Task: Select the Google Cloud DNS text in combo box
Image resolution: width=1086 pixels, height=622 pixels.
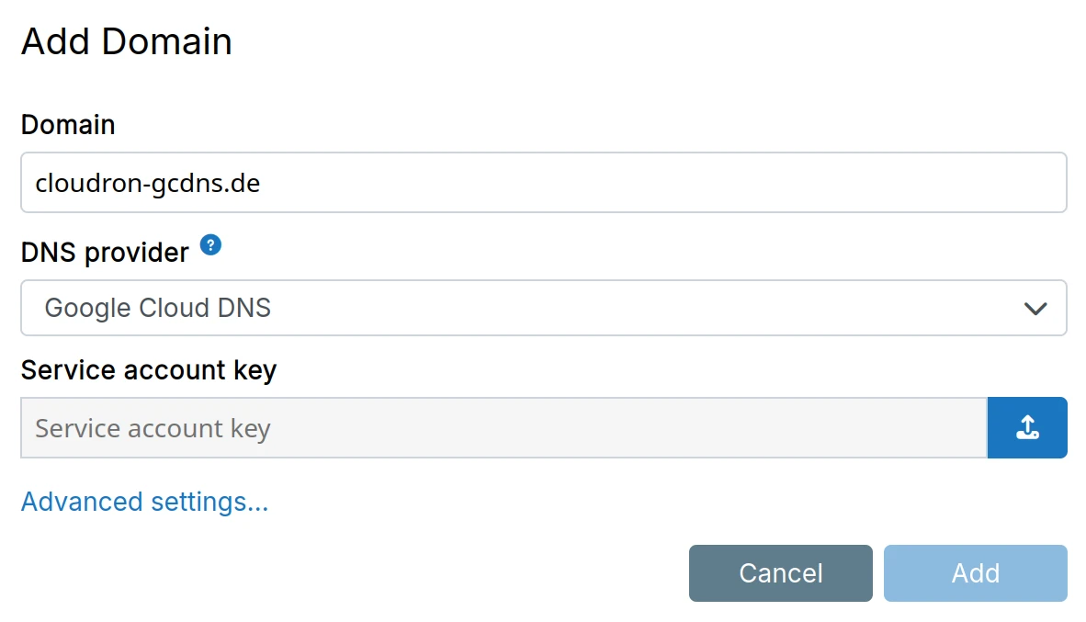Action: click(158, 308)
